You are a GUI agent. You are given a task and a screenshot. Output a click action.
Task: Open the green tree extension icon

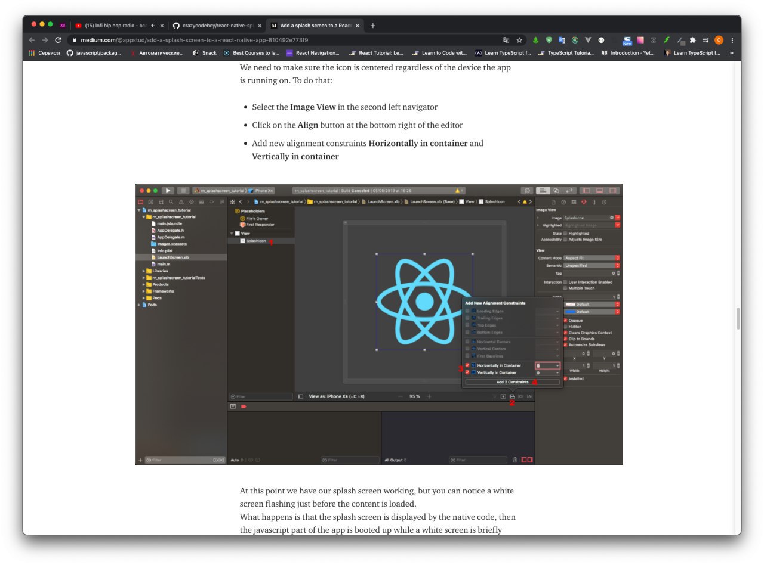click(536, 40)
